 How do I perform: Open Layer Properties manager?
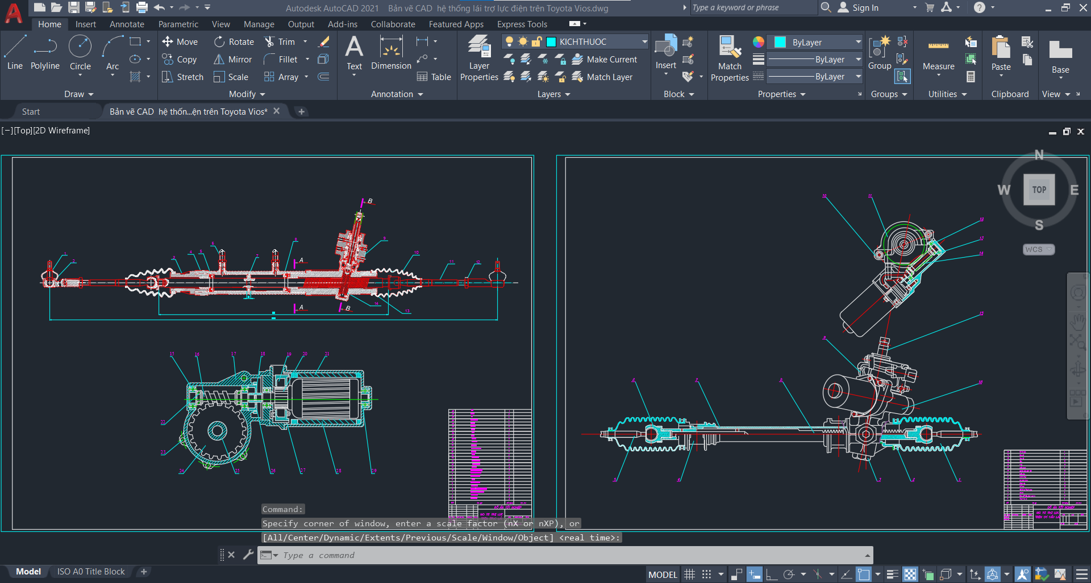pyautogui.click(x=479, y=57)
